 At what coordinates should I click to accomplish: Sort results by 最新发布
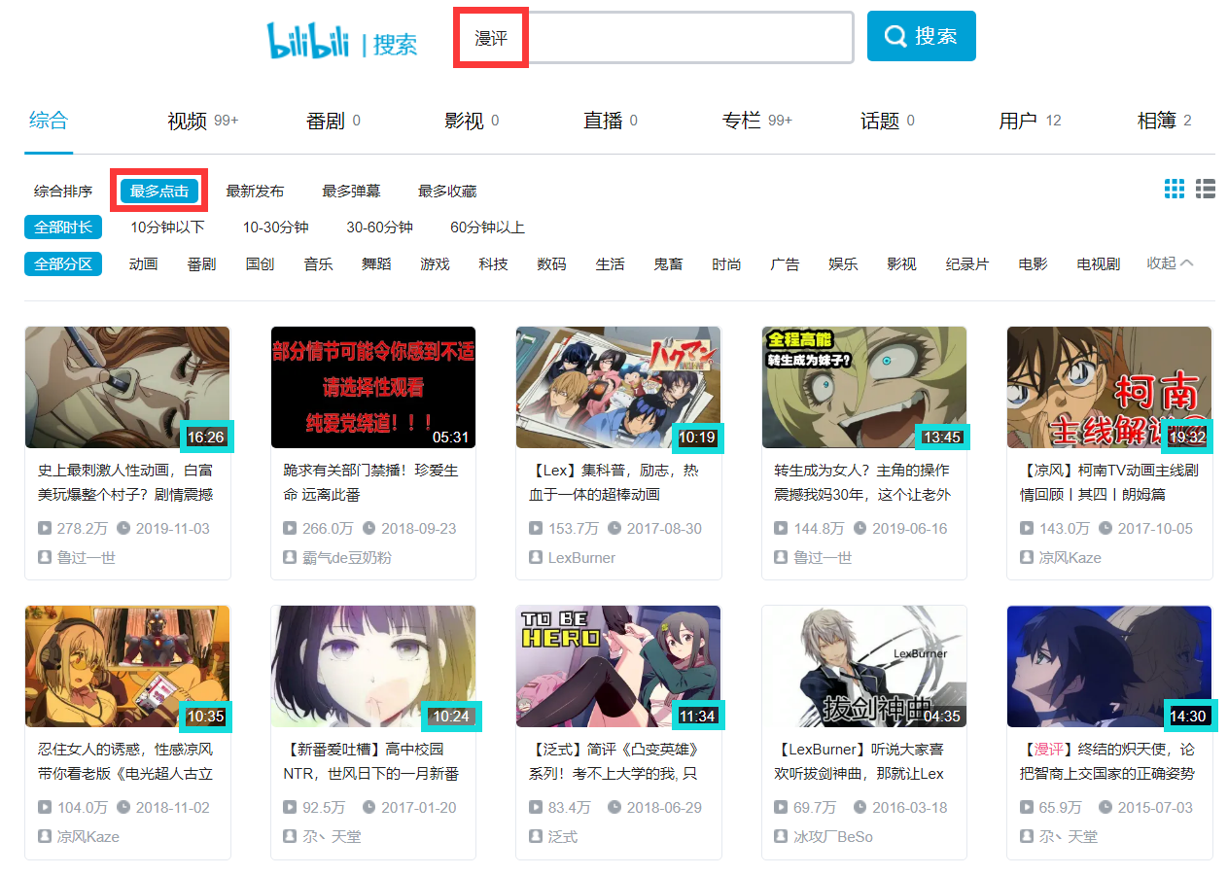[255, 192]
